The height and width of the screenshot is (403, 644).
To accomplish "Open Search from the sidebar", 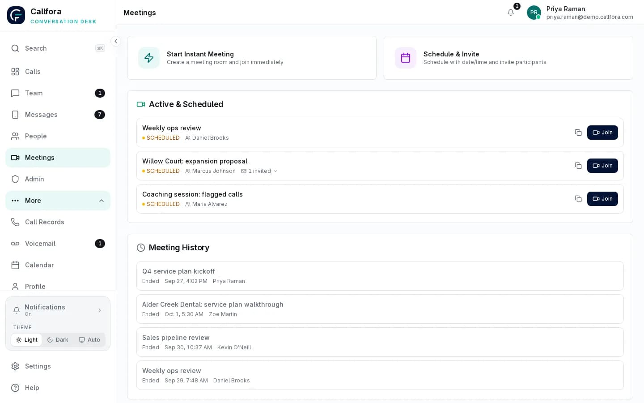I will (x=58, y=48).
